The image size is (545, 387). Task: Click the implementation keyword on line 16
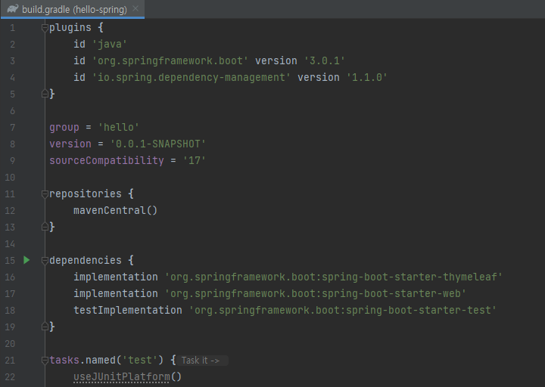[x=115, y=277]
